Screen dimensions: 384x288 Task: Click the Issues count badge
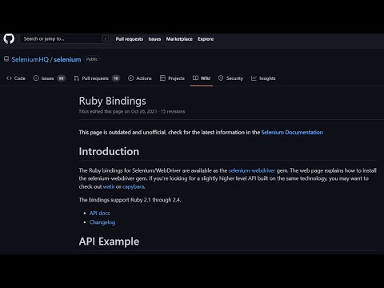(62, 78)
